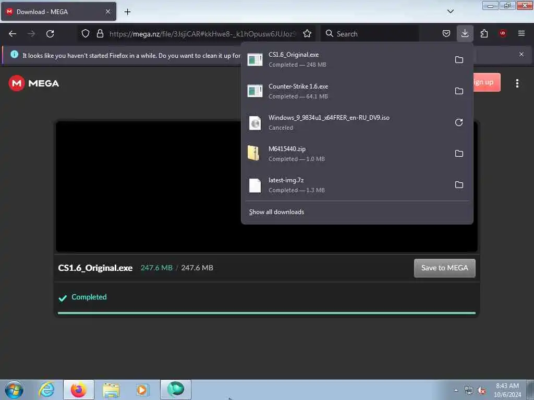Open the list all tabs chevron
The height and width of the screenshot is (400, 534).
[x=450, y=11]
